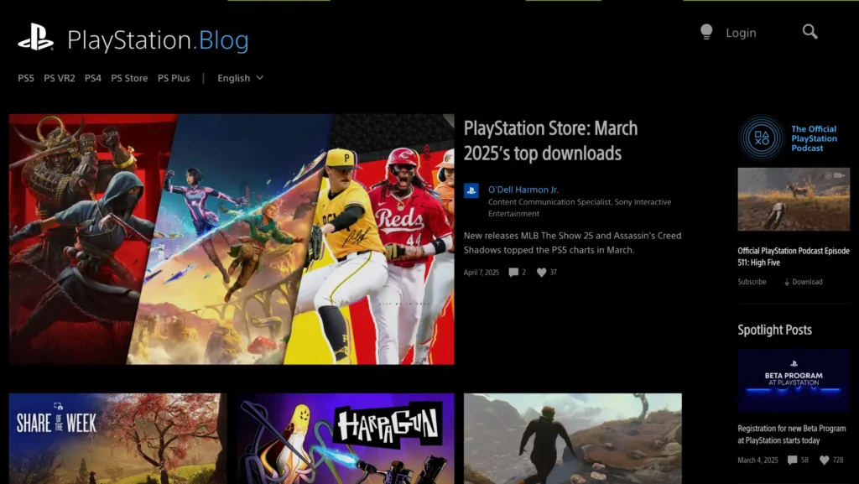The image size is (859, 484).
Task: Click the comment icon on the April 7 post
Action: (x=513, y=272)
